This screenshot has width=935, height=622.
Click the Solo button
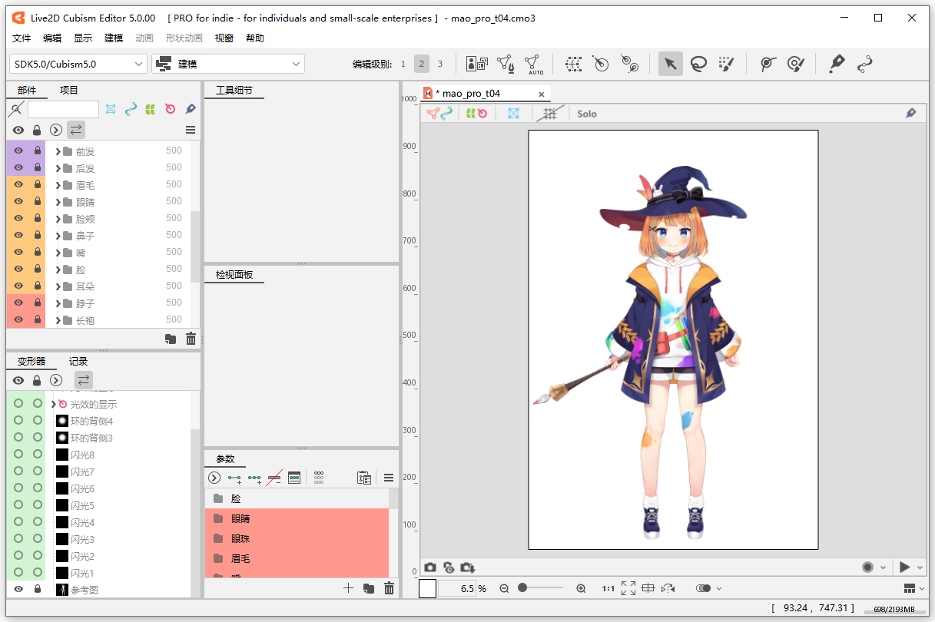587,114
